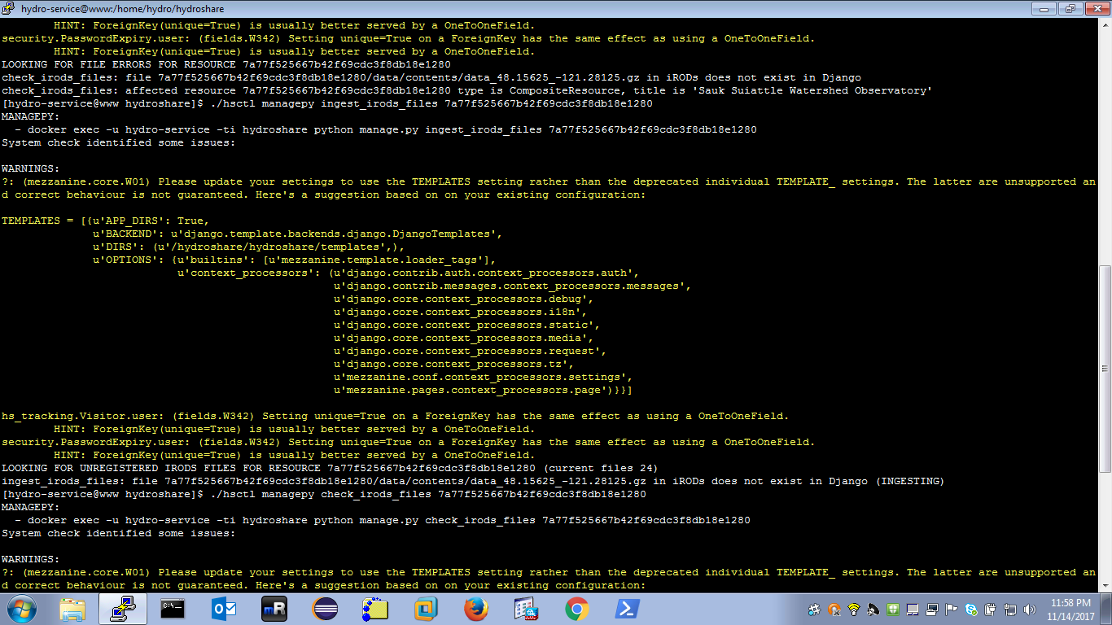The image size is (1112, 625).
Task: Click the Safely Remove Hardware tray button
Action: (x=990, y=611)
